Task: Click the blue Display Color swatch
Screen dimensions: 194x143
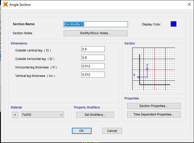Action: pos(173,24)
